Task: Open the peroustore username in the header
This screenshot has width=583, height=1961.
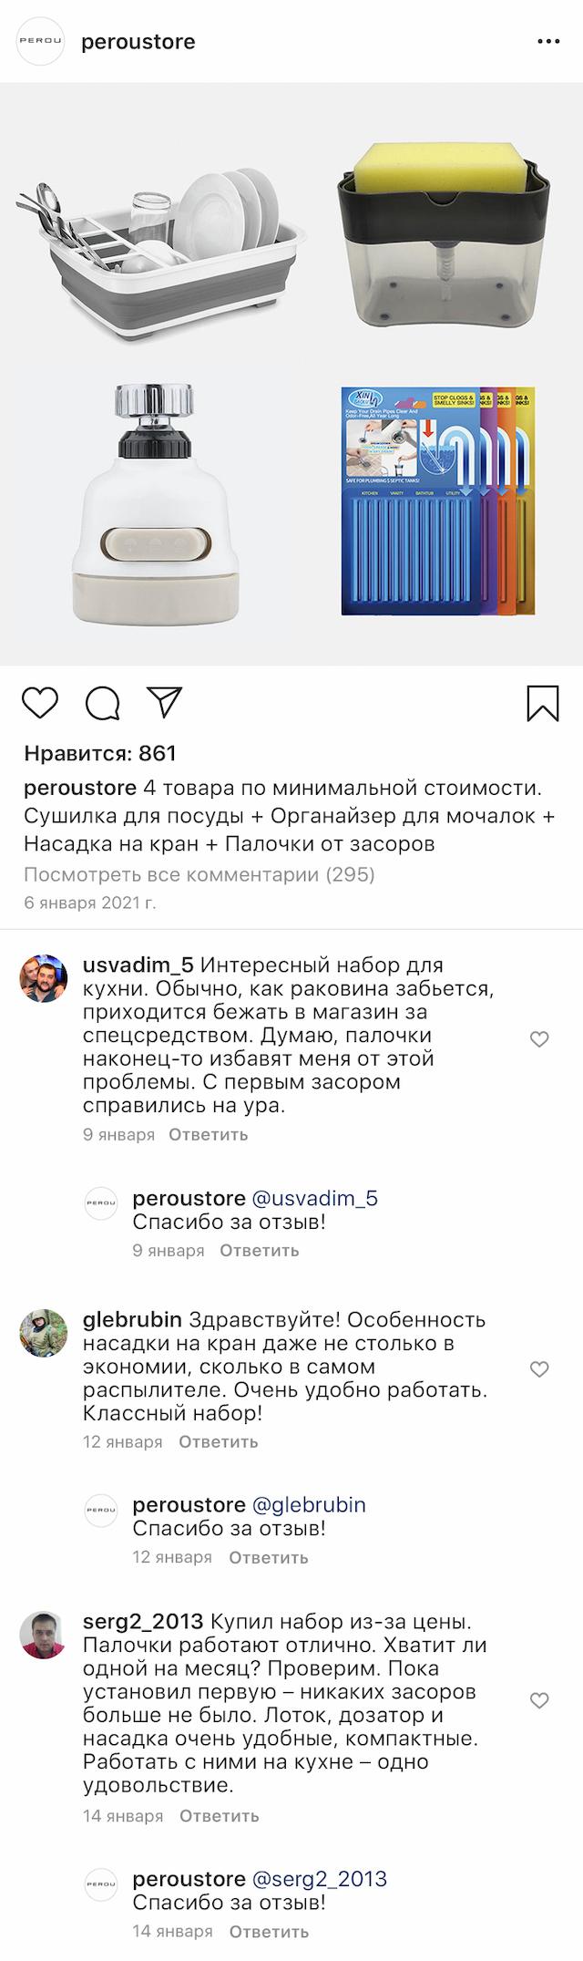Action: [138, 42]
